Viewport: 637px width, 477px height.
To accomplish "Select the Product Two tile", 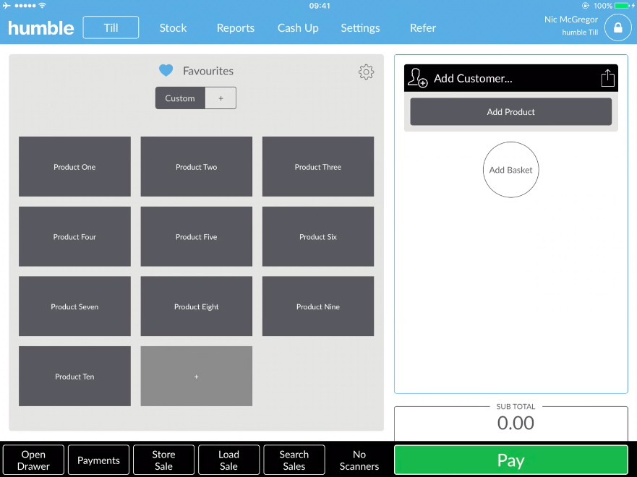I will [196, 166].
